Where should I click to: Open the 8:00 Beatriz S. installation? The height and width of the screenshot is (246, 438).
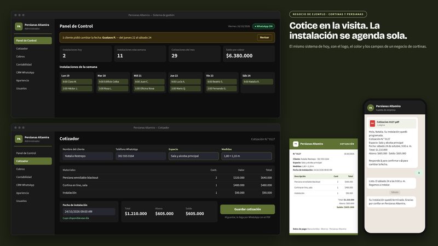[222, 81]
